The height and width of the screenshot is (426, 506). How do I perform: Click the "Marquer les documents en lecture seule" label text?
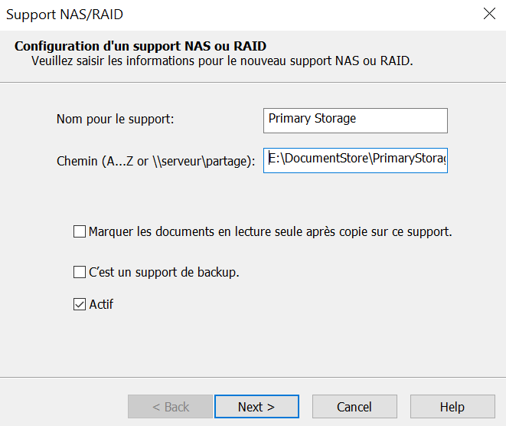pyautogui.click(x=270, y=231)
